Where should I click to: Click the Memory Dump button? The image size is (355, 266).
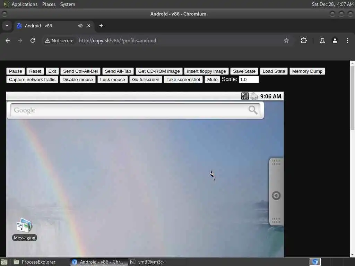click(x=307, y=71)
